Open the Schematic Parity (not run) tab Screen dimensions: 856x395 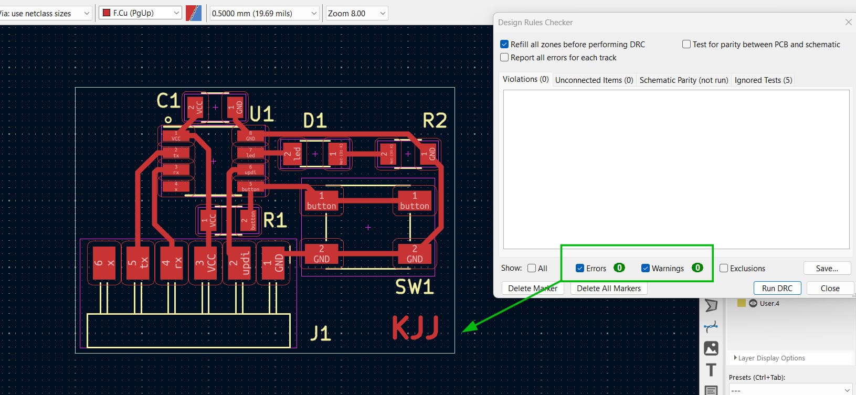tap(683, 80)
